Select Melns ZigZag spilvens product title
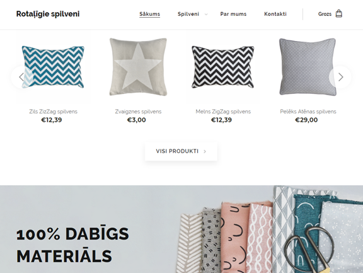 click(223, 112)
